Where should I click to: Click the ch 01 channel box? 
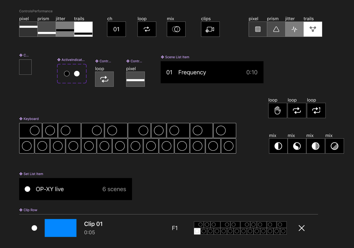[117, 29]
